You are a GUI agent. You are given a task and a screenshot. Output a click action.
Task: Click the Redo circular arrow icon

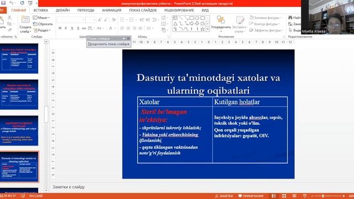click(x=22, y=3)
